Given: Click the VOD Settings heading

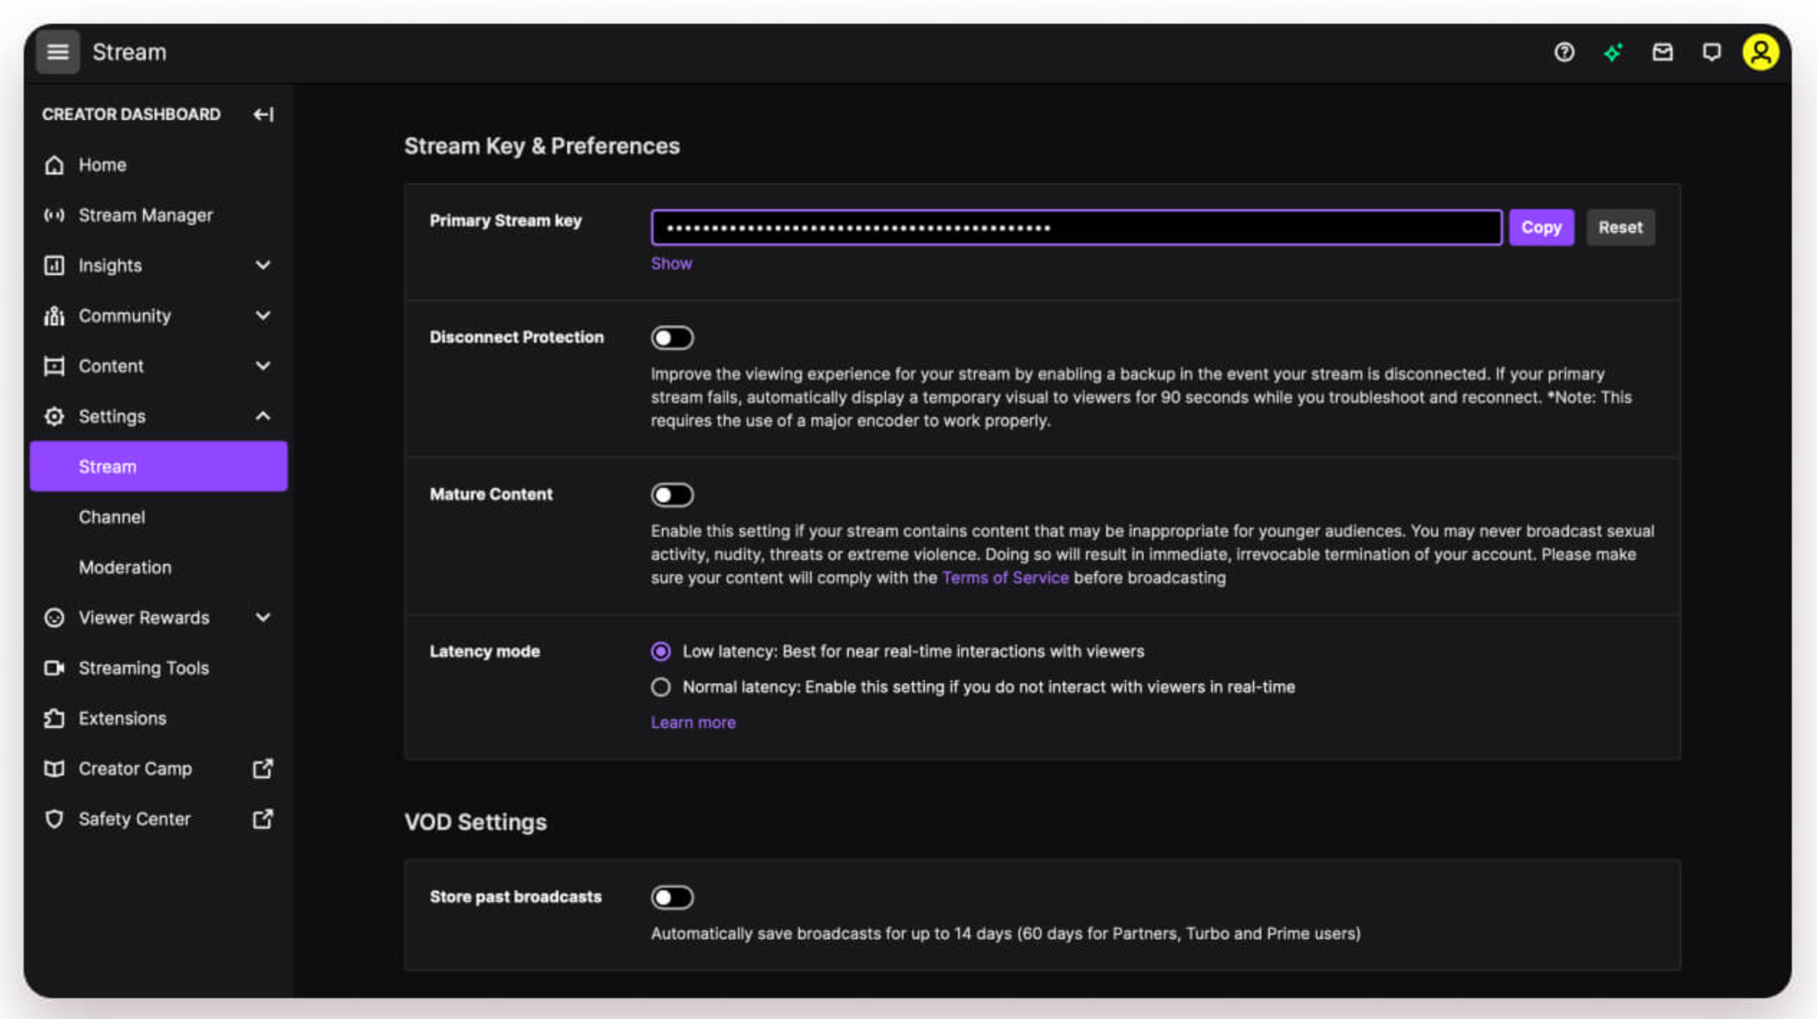Looking at the screenshot, I should coord(475,822).
